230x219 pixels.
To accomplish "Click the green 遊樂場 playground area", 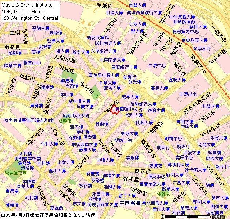I will click(65, 120).
